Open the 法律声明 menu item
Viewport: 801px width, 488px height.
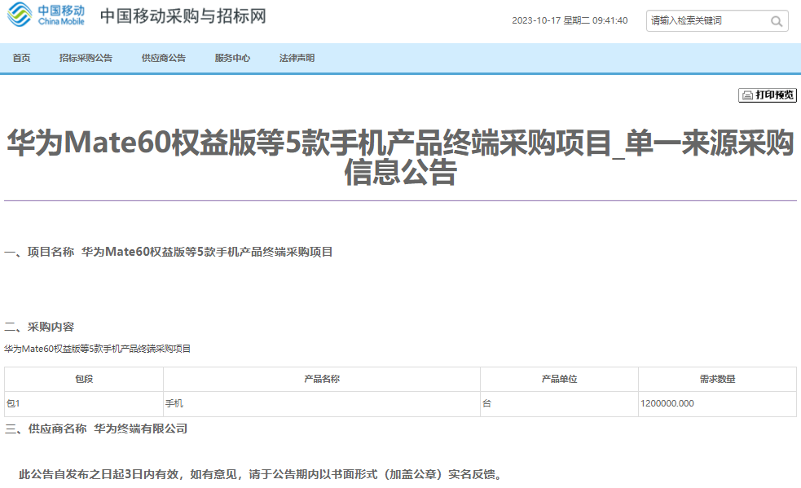(x=297, y=59)
